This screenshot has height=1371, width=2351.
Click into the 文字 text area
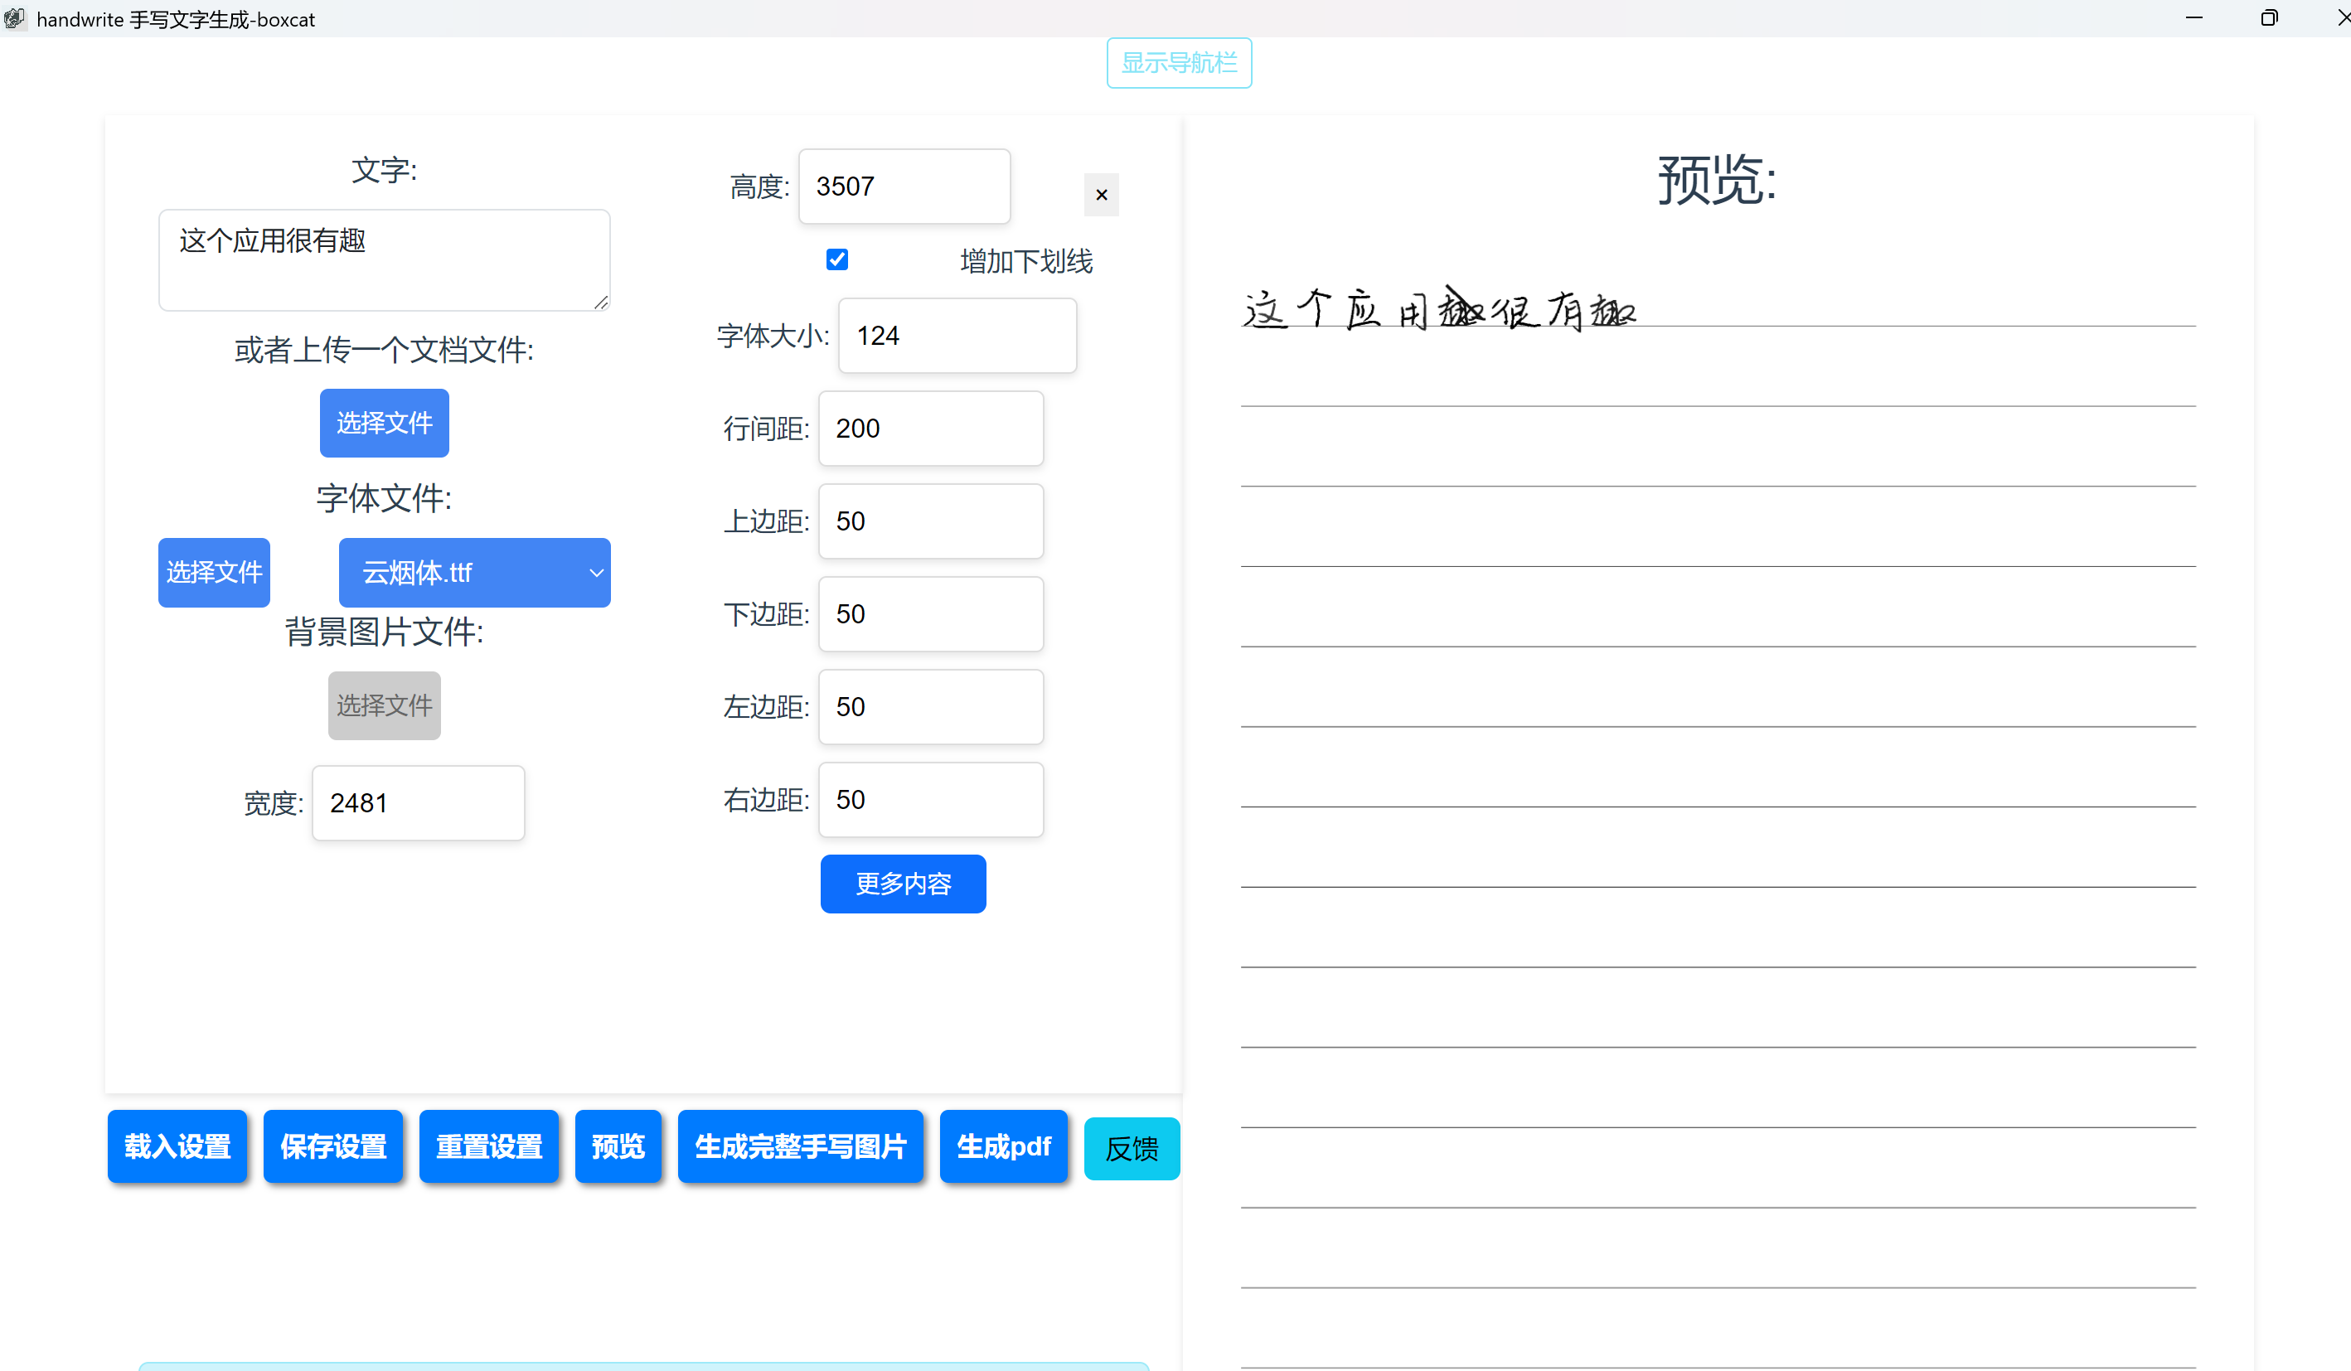(385, 260)
